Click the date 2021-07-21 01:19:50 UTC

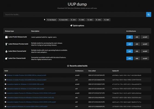point(97,98)
